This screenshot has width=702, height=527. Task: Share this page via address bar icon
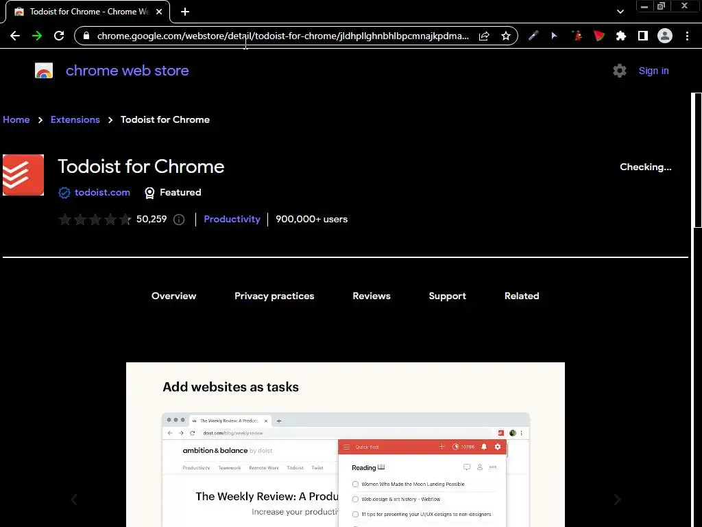click(484, 36)
